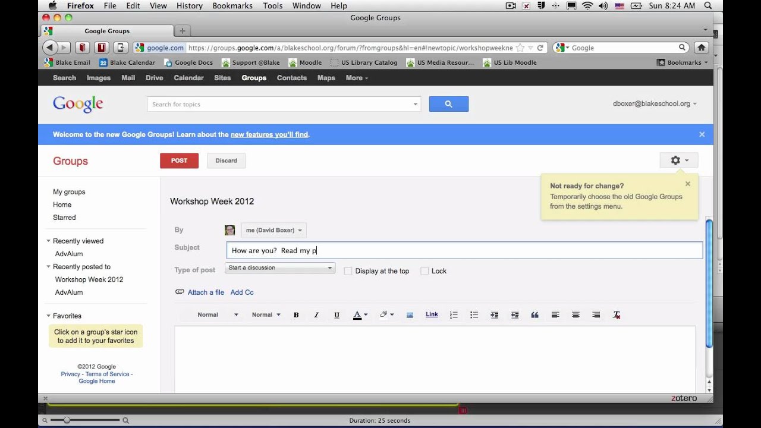Switch to Drive in Google bar
This screenshot has height=428, width=761.
coord(155,78)
